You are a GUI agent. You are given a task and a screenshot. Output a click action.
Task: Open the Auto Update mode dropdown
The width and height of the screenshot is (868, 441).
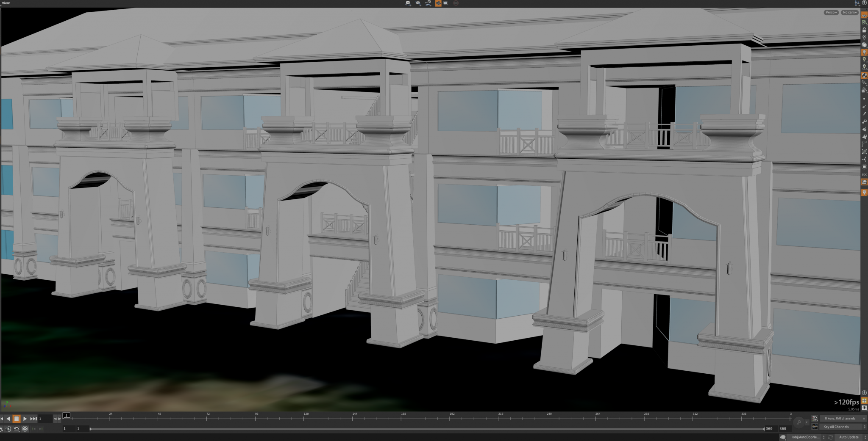pos(851,437)
